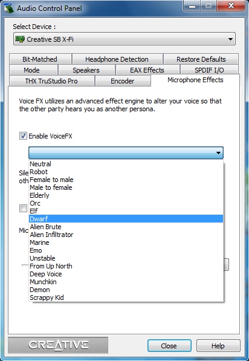Pick the Demon voice preset
249x361 pixels.
(x=126, y=290)
